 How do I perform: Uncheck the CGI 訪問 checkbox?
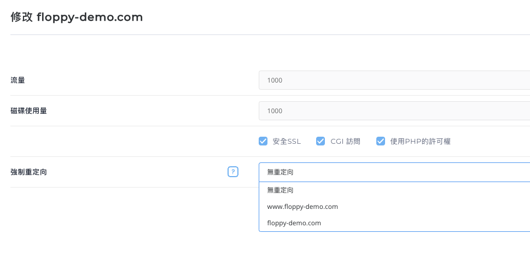click(x=321, y=141)
